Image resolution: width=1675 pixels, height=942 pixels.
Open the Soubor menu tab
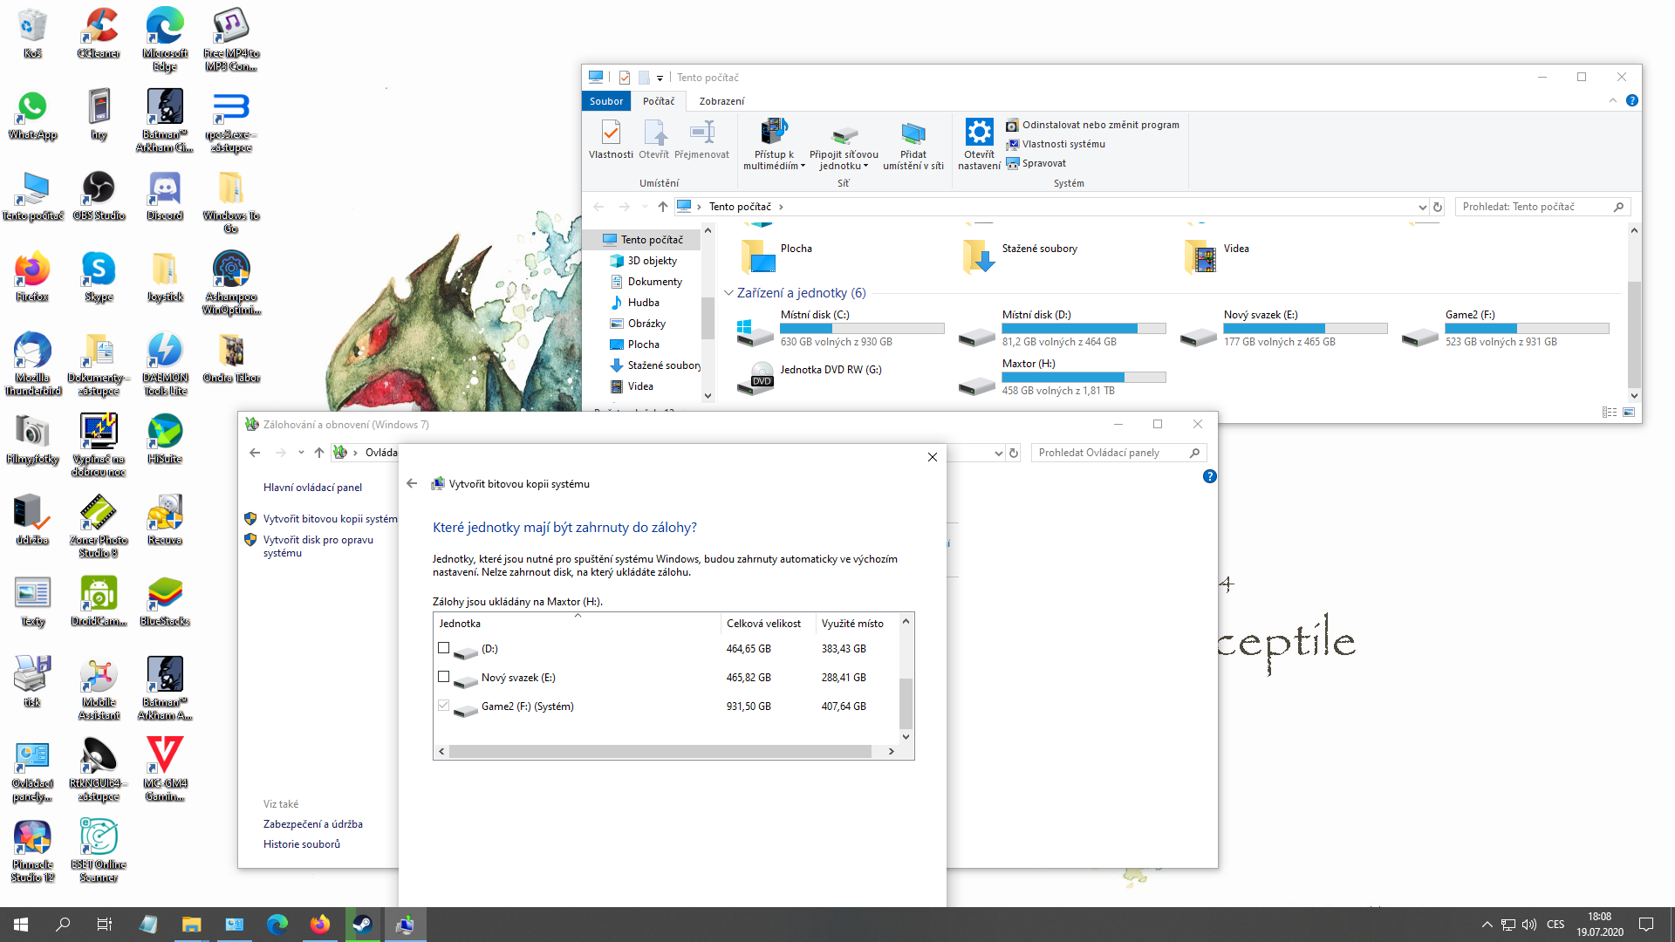[x=606, y=101]
